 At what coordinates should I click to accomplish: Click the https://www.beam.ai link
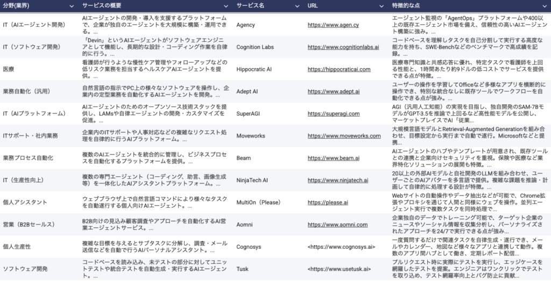pos(334,158)
